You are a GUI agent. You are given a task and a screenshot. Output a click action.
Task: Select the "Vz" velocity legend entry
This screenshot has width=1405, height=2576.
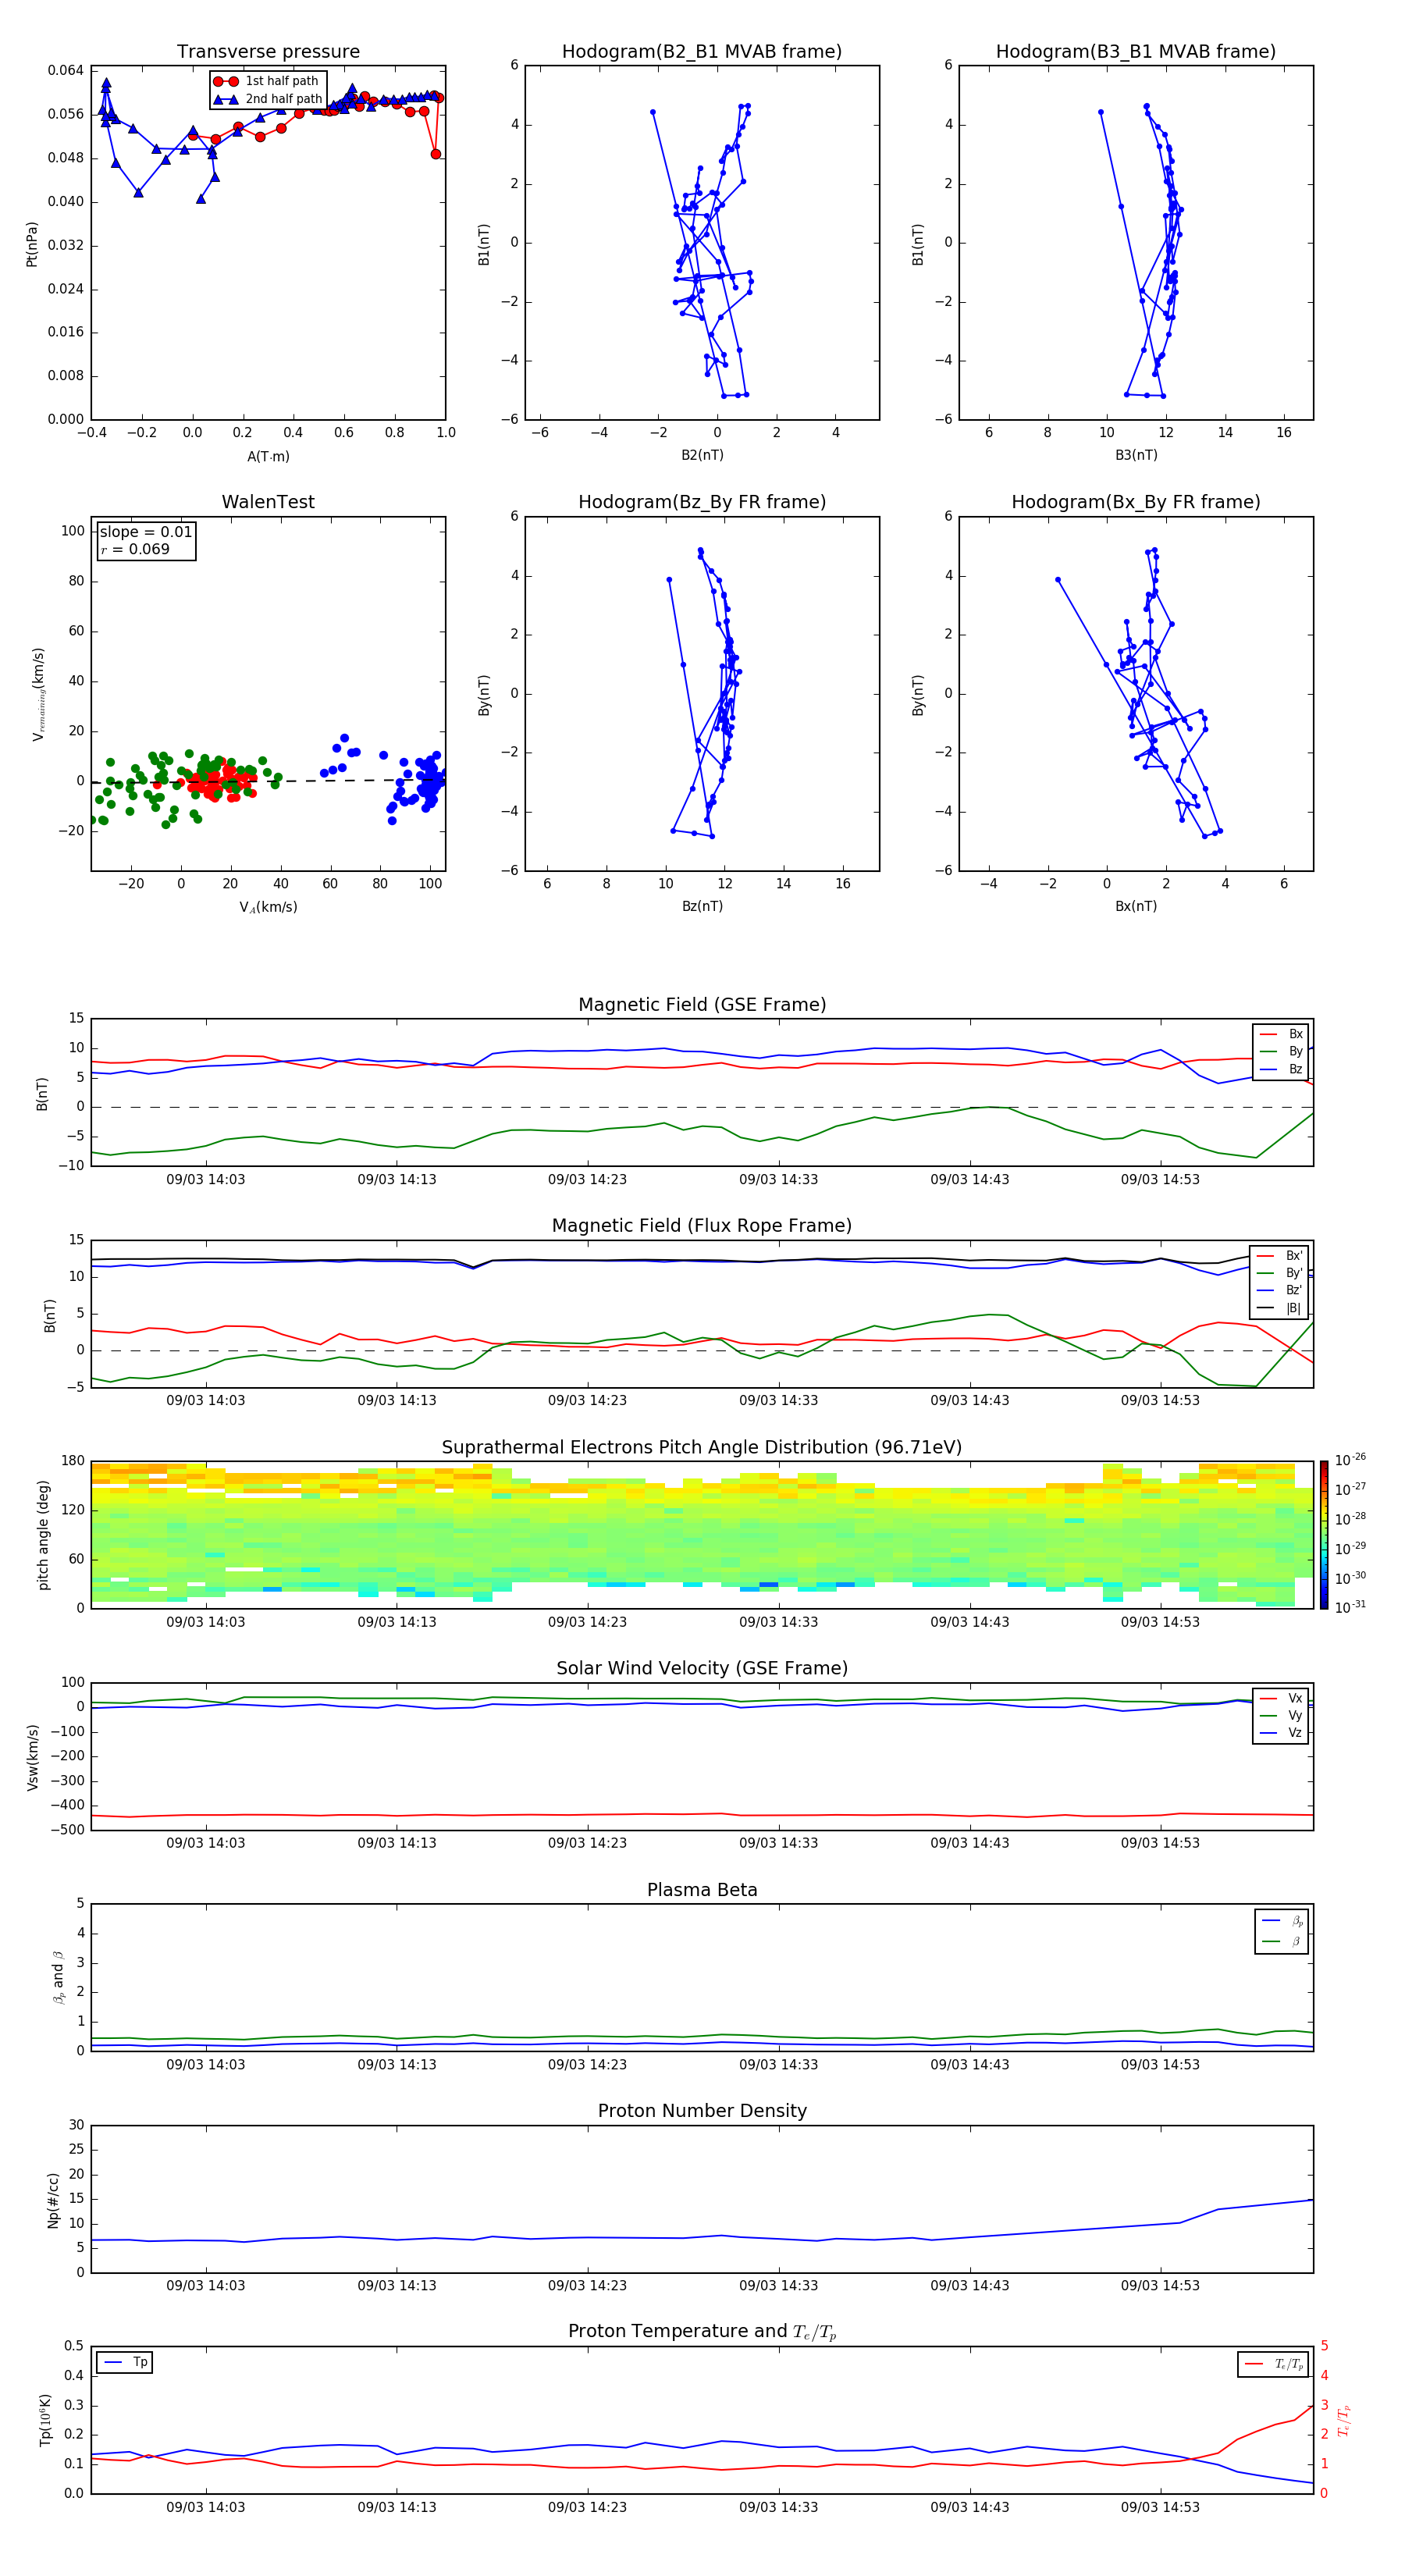1281,1733
